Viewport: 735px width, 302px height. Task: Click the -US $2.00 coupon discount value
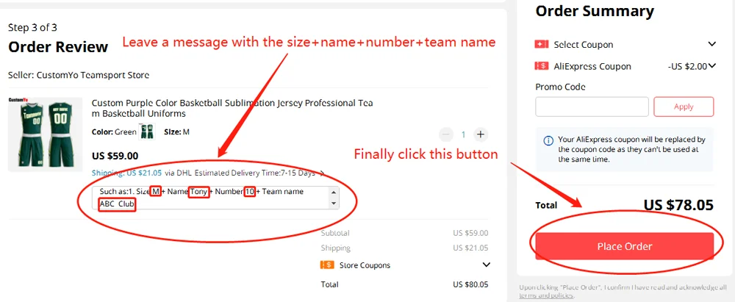point(687,66)
